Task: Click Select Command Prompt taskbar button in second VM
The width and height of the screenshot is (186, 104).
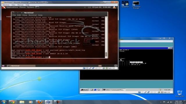Action: 114,90
